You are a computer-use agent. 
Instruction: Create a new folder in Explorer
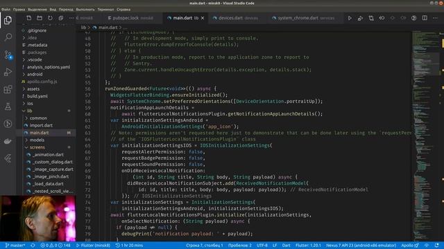pos(40,18)
